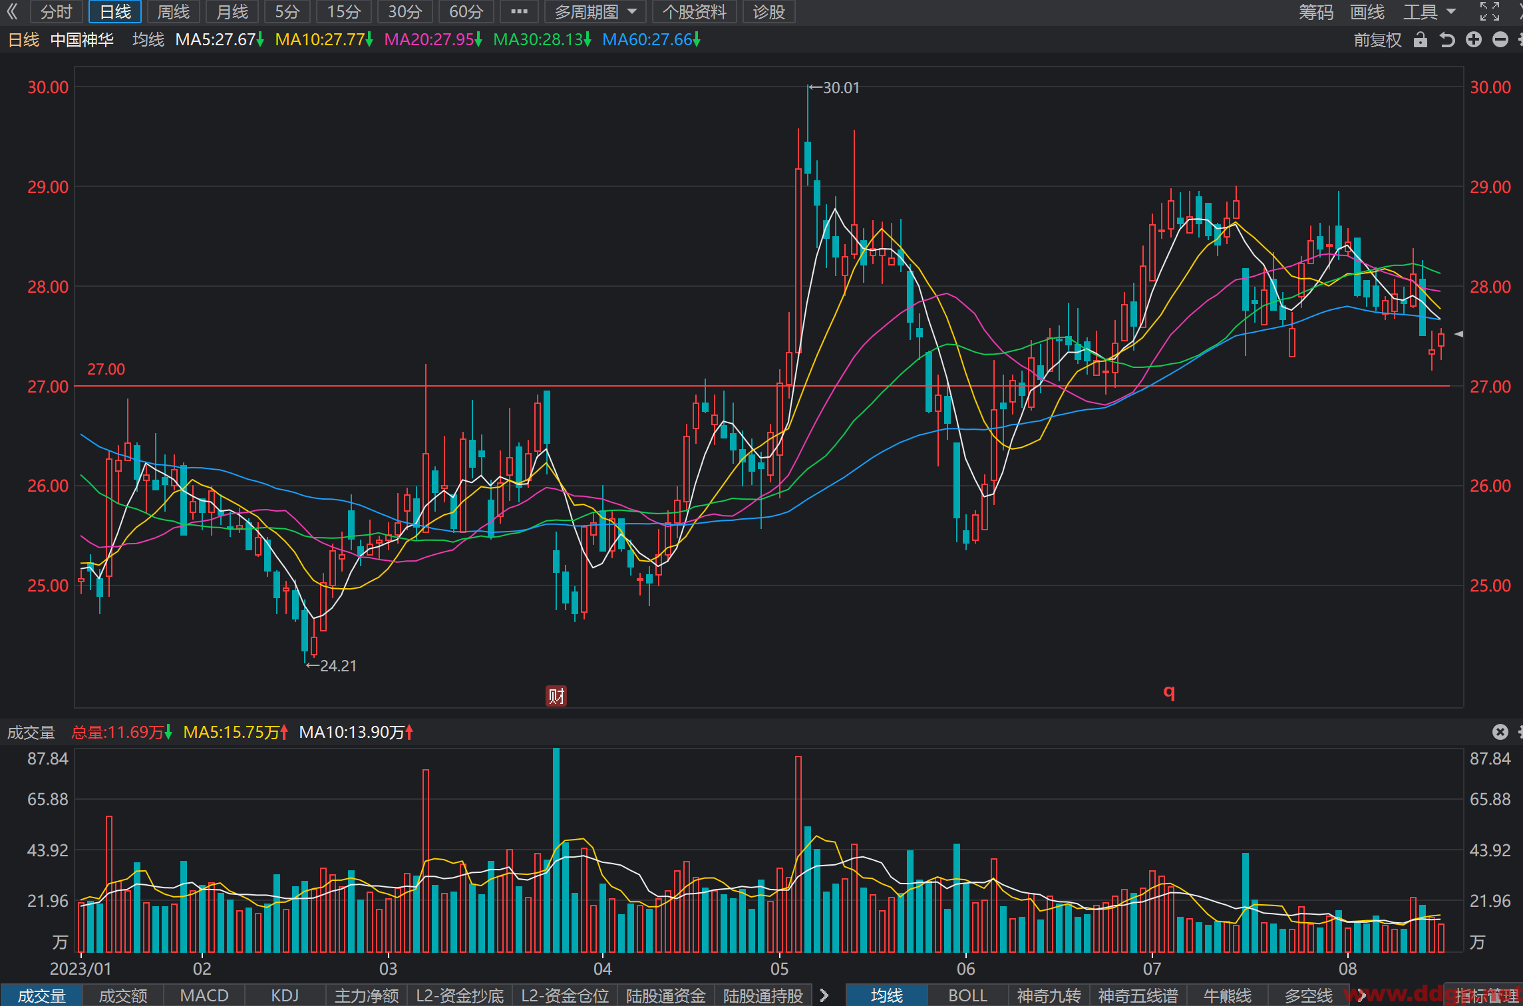This screenshot has height=1006, width=1523.
Task: Click the red 财 marker on chart
Action: [x=556, y=696]
